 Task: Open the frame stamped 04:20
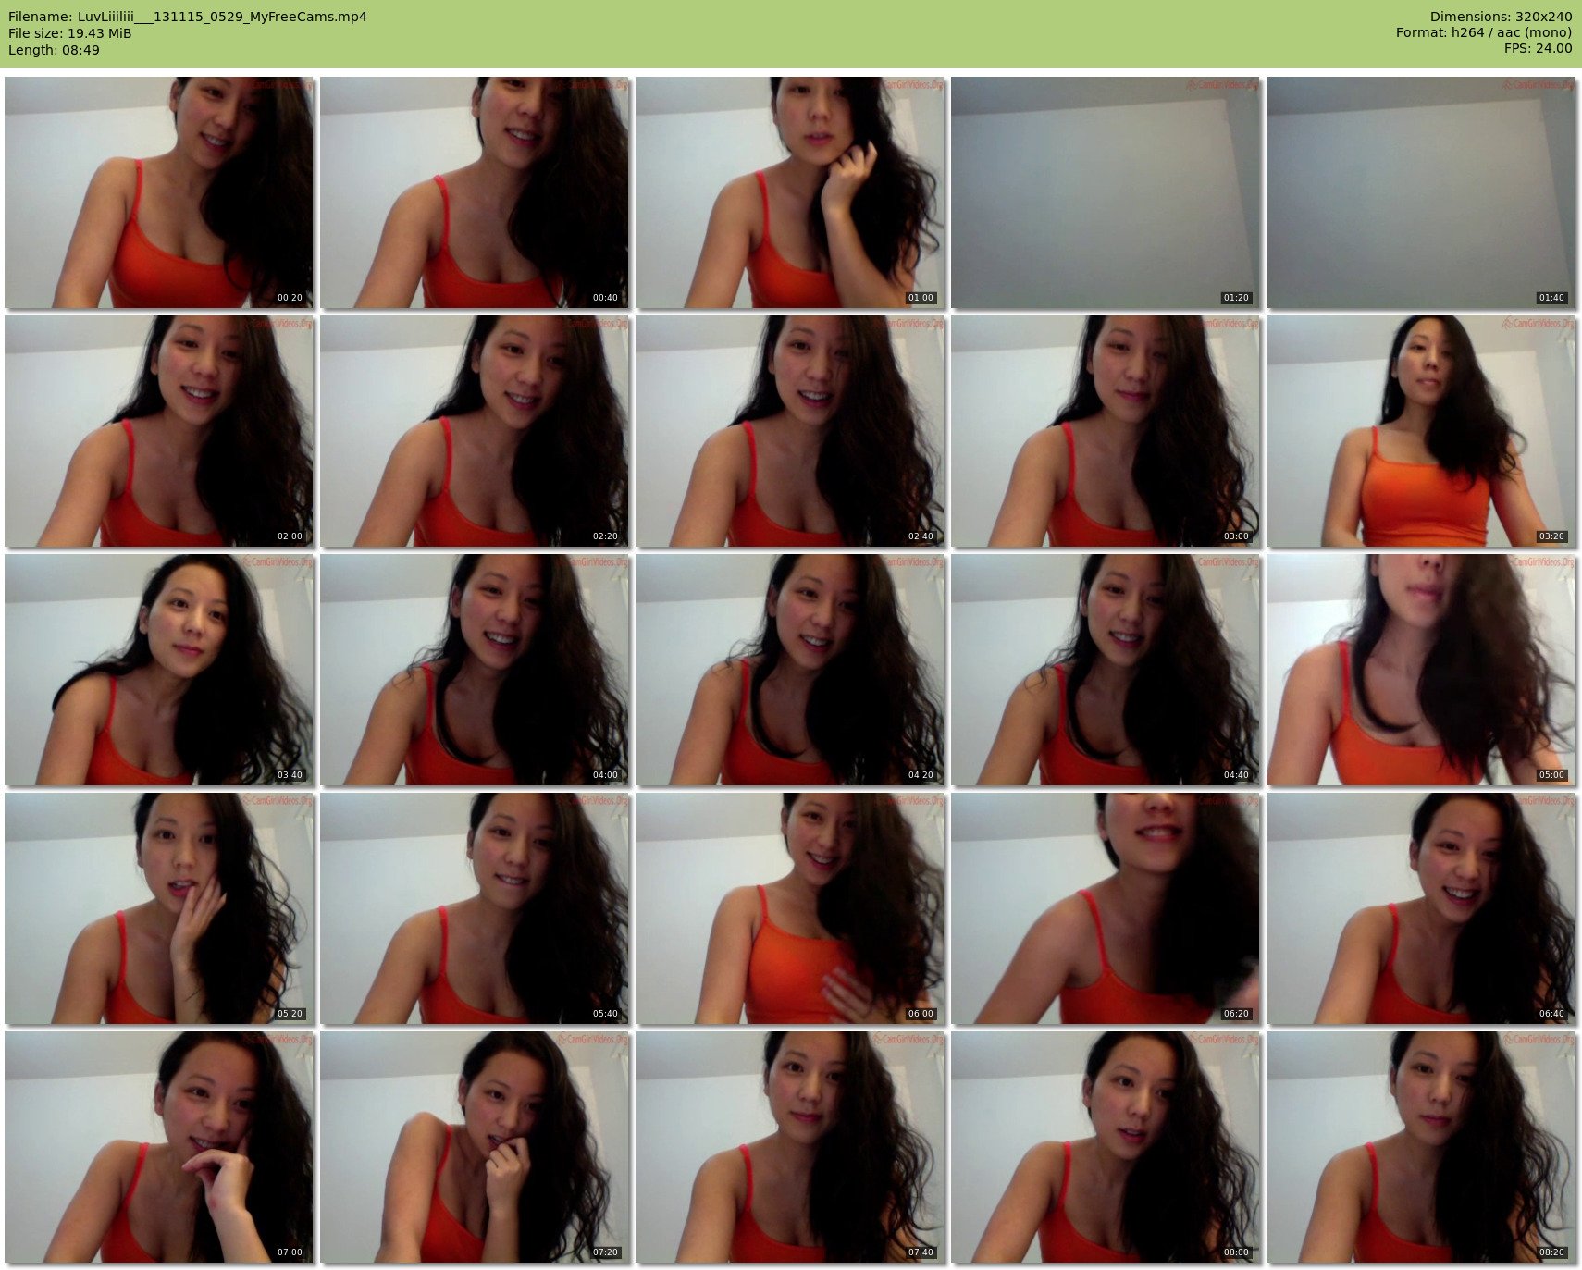790,670
